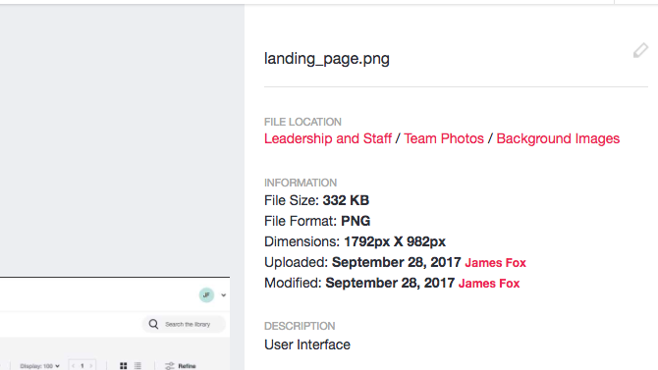This screenshot has height=370, width=658.
Task: Open James Fox link next to Uploaded date
Action: 495,263
